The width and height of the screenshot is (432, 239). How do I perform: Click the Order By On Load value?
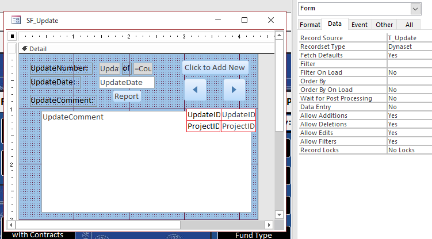tap(410, 90)
